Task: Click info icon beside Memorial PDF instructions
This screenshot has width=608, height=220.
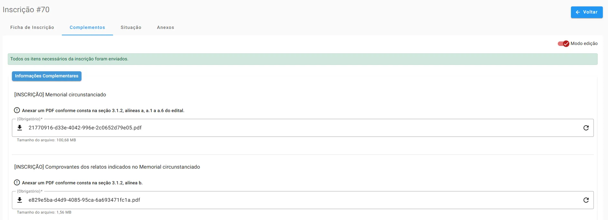Action: [x=17, y=110]
